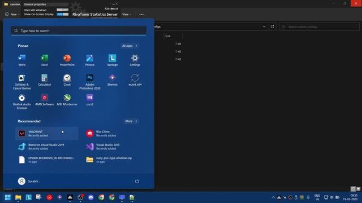Screen dimensions: 362x203
Task: Open the View menu in File Explorer
Action: click(x=127, y=14)
